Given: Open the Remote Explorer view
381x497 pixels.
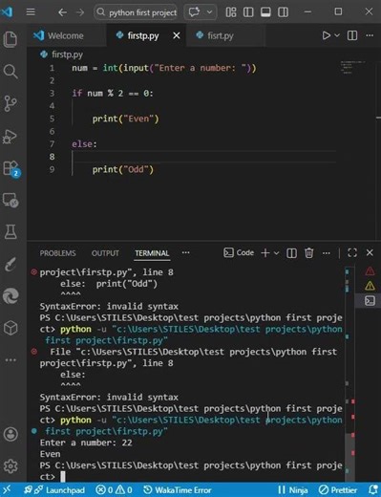Looking at the screenshot, I should click(11, 201).
